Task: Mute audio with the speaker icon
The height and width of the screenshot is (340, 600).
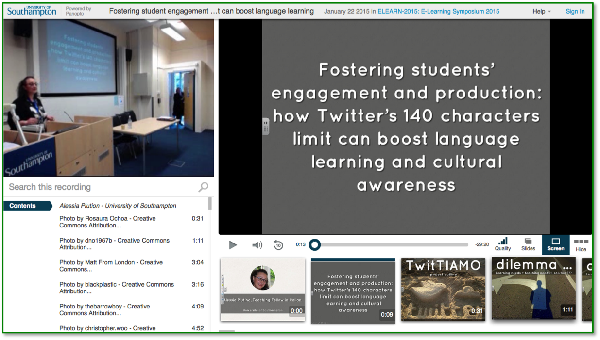Action: tap(257, 245)
